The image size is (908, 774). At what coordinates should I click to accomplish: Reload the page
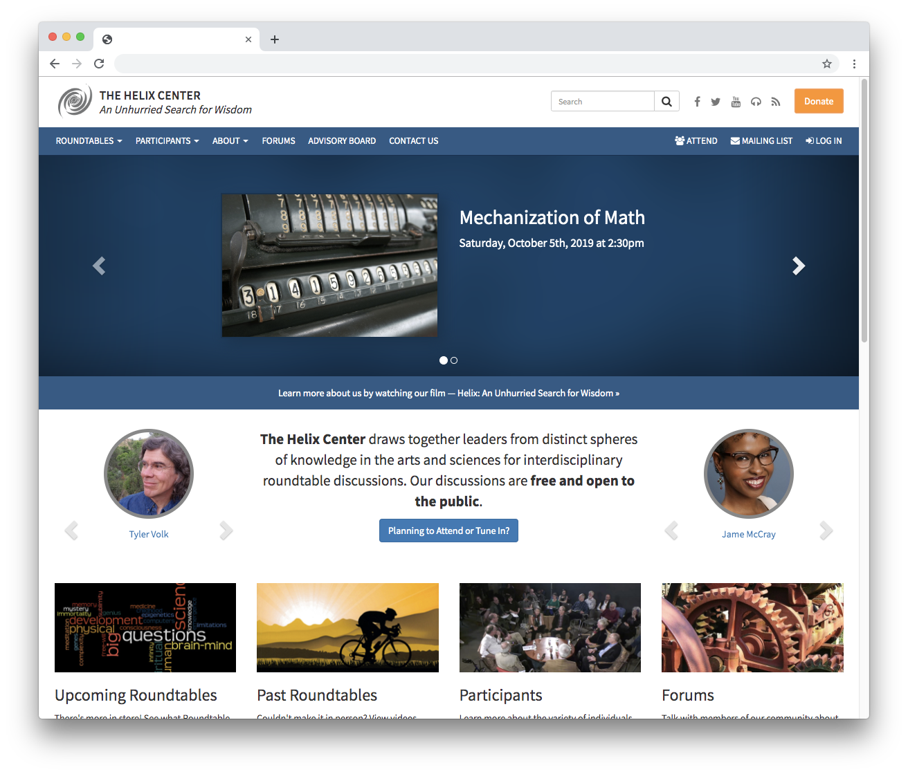tap(99, 64)
